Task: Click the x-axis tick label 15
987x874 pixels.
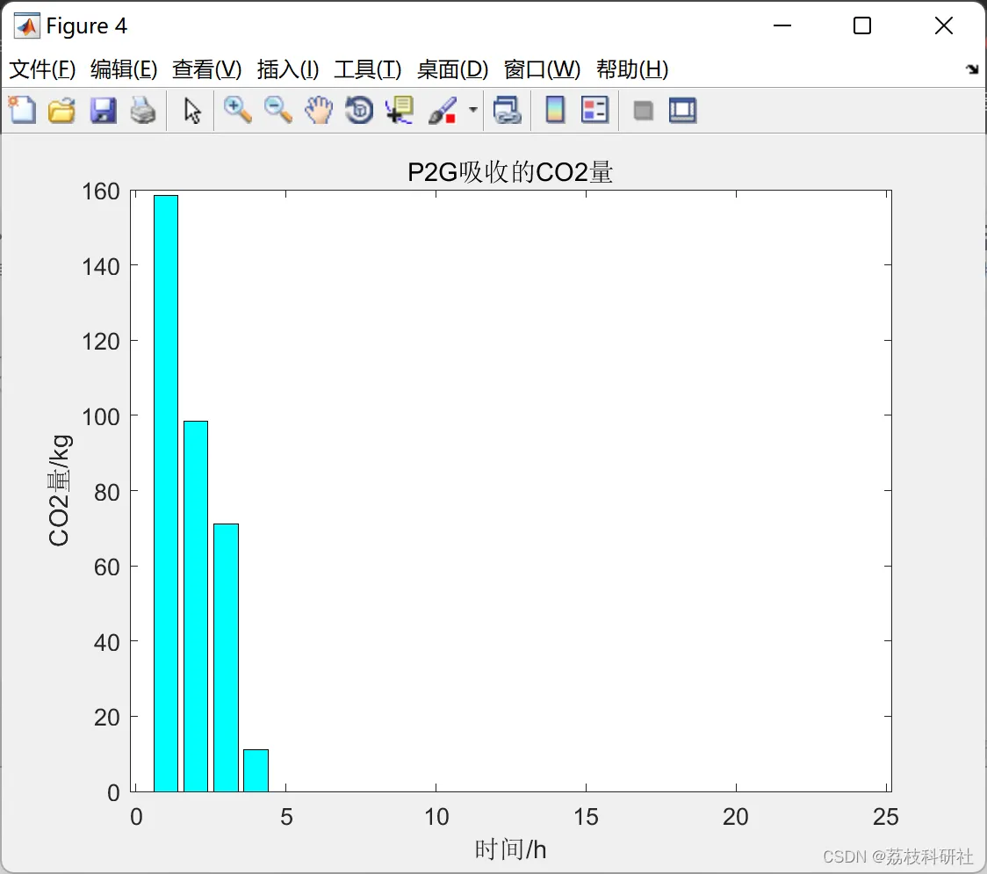Action: 586,817
